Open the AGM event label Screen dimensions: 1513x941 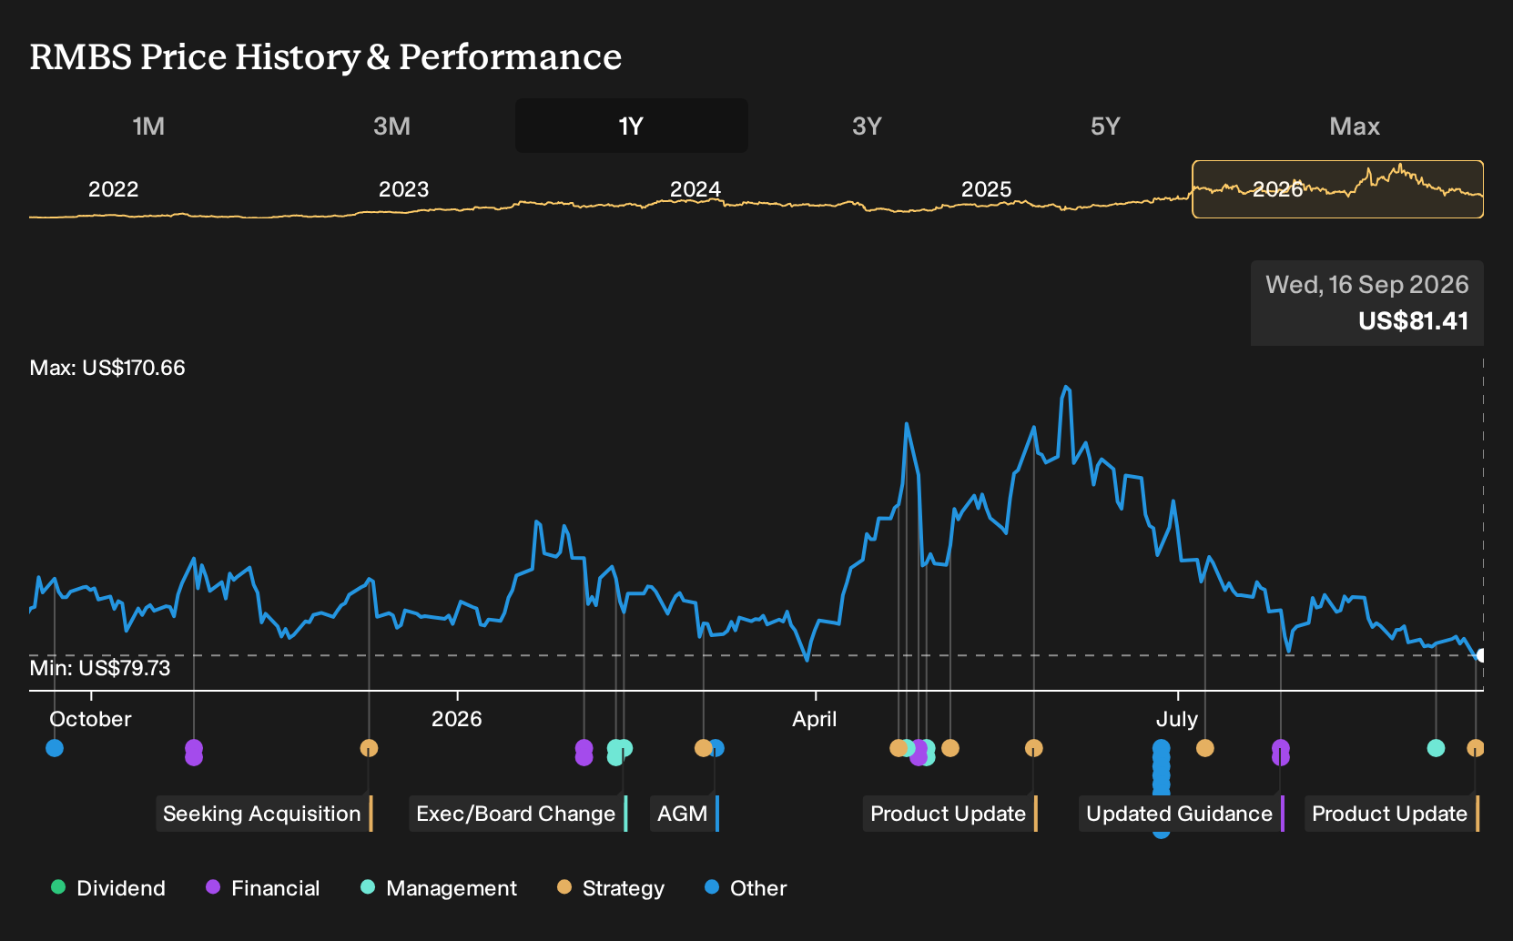(x=685, y=814)
